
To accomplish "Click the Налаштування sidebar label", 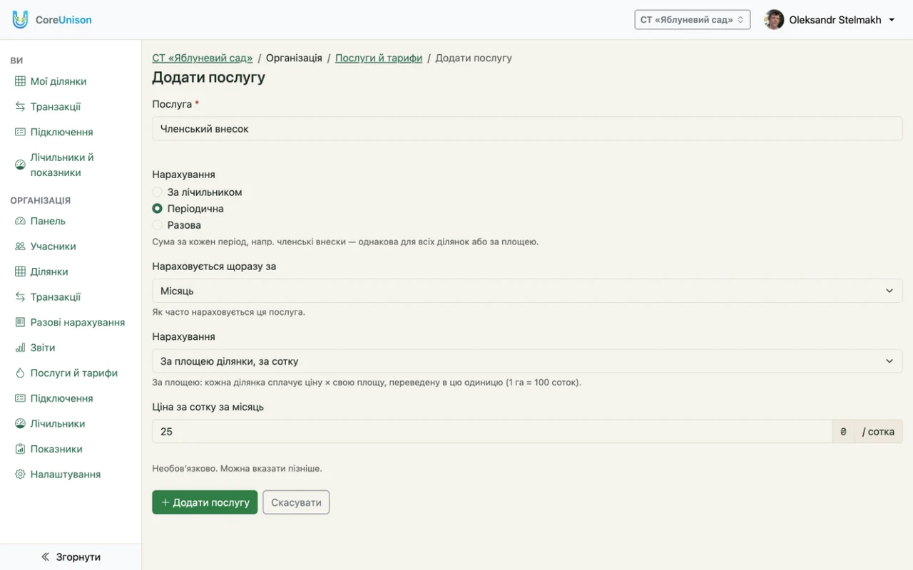I will [x=66, y=475].
